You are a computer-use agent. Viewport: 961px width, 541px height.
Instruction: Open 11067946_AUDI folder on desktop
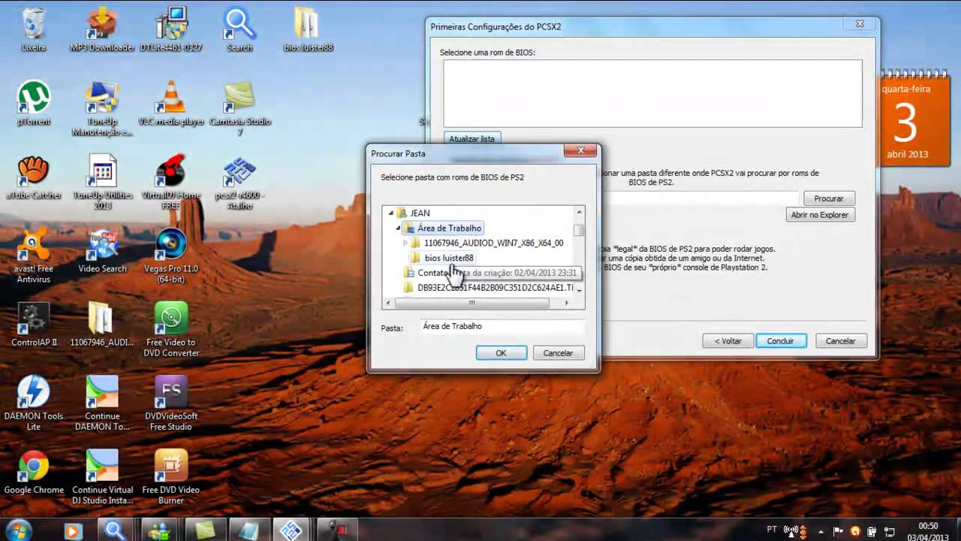point(102,325)
